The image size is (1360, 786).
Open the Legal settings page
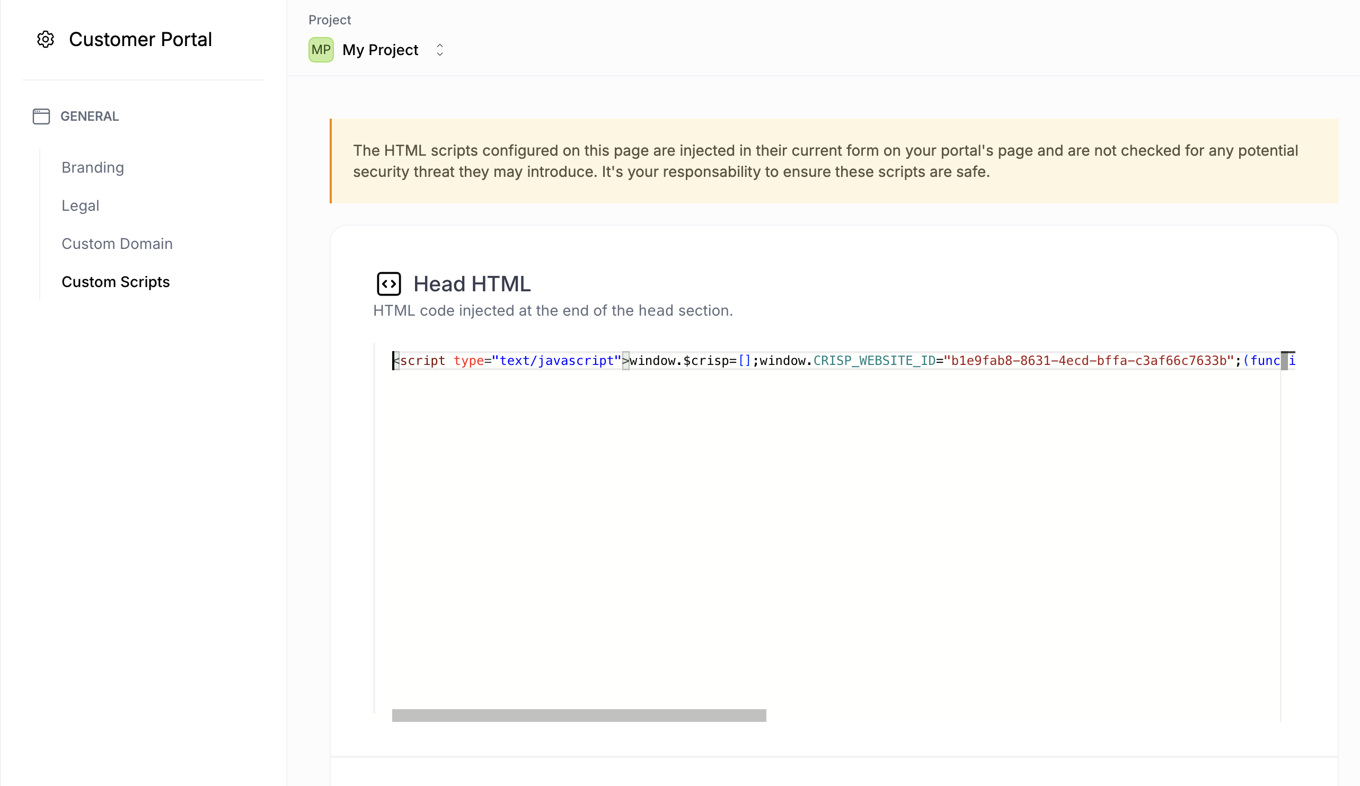point(81,206)
